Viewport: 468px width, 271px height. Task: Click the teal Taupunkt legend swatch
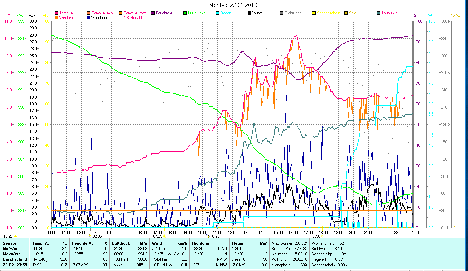click(x=378, y=13)
